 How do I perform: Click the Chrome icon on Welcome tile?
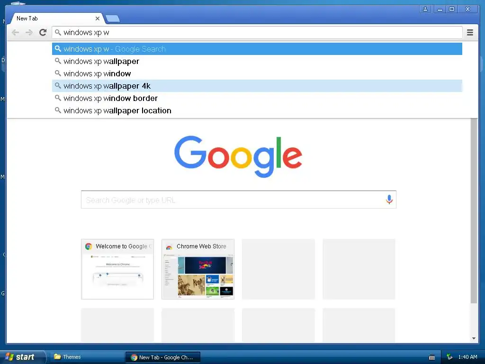click(89, 246)
